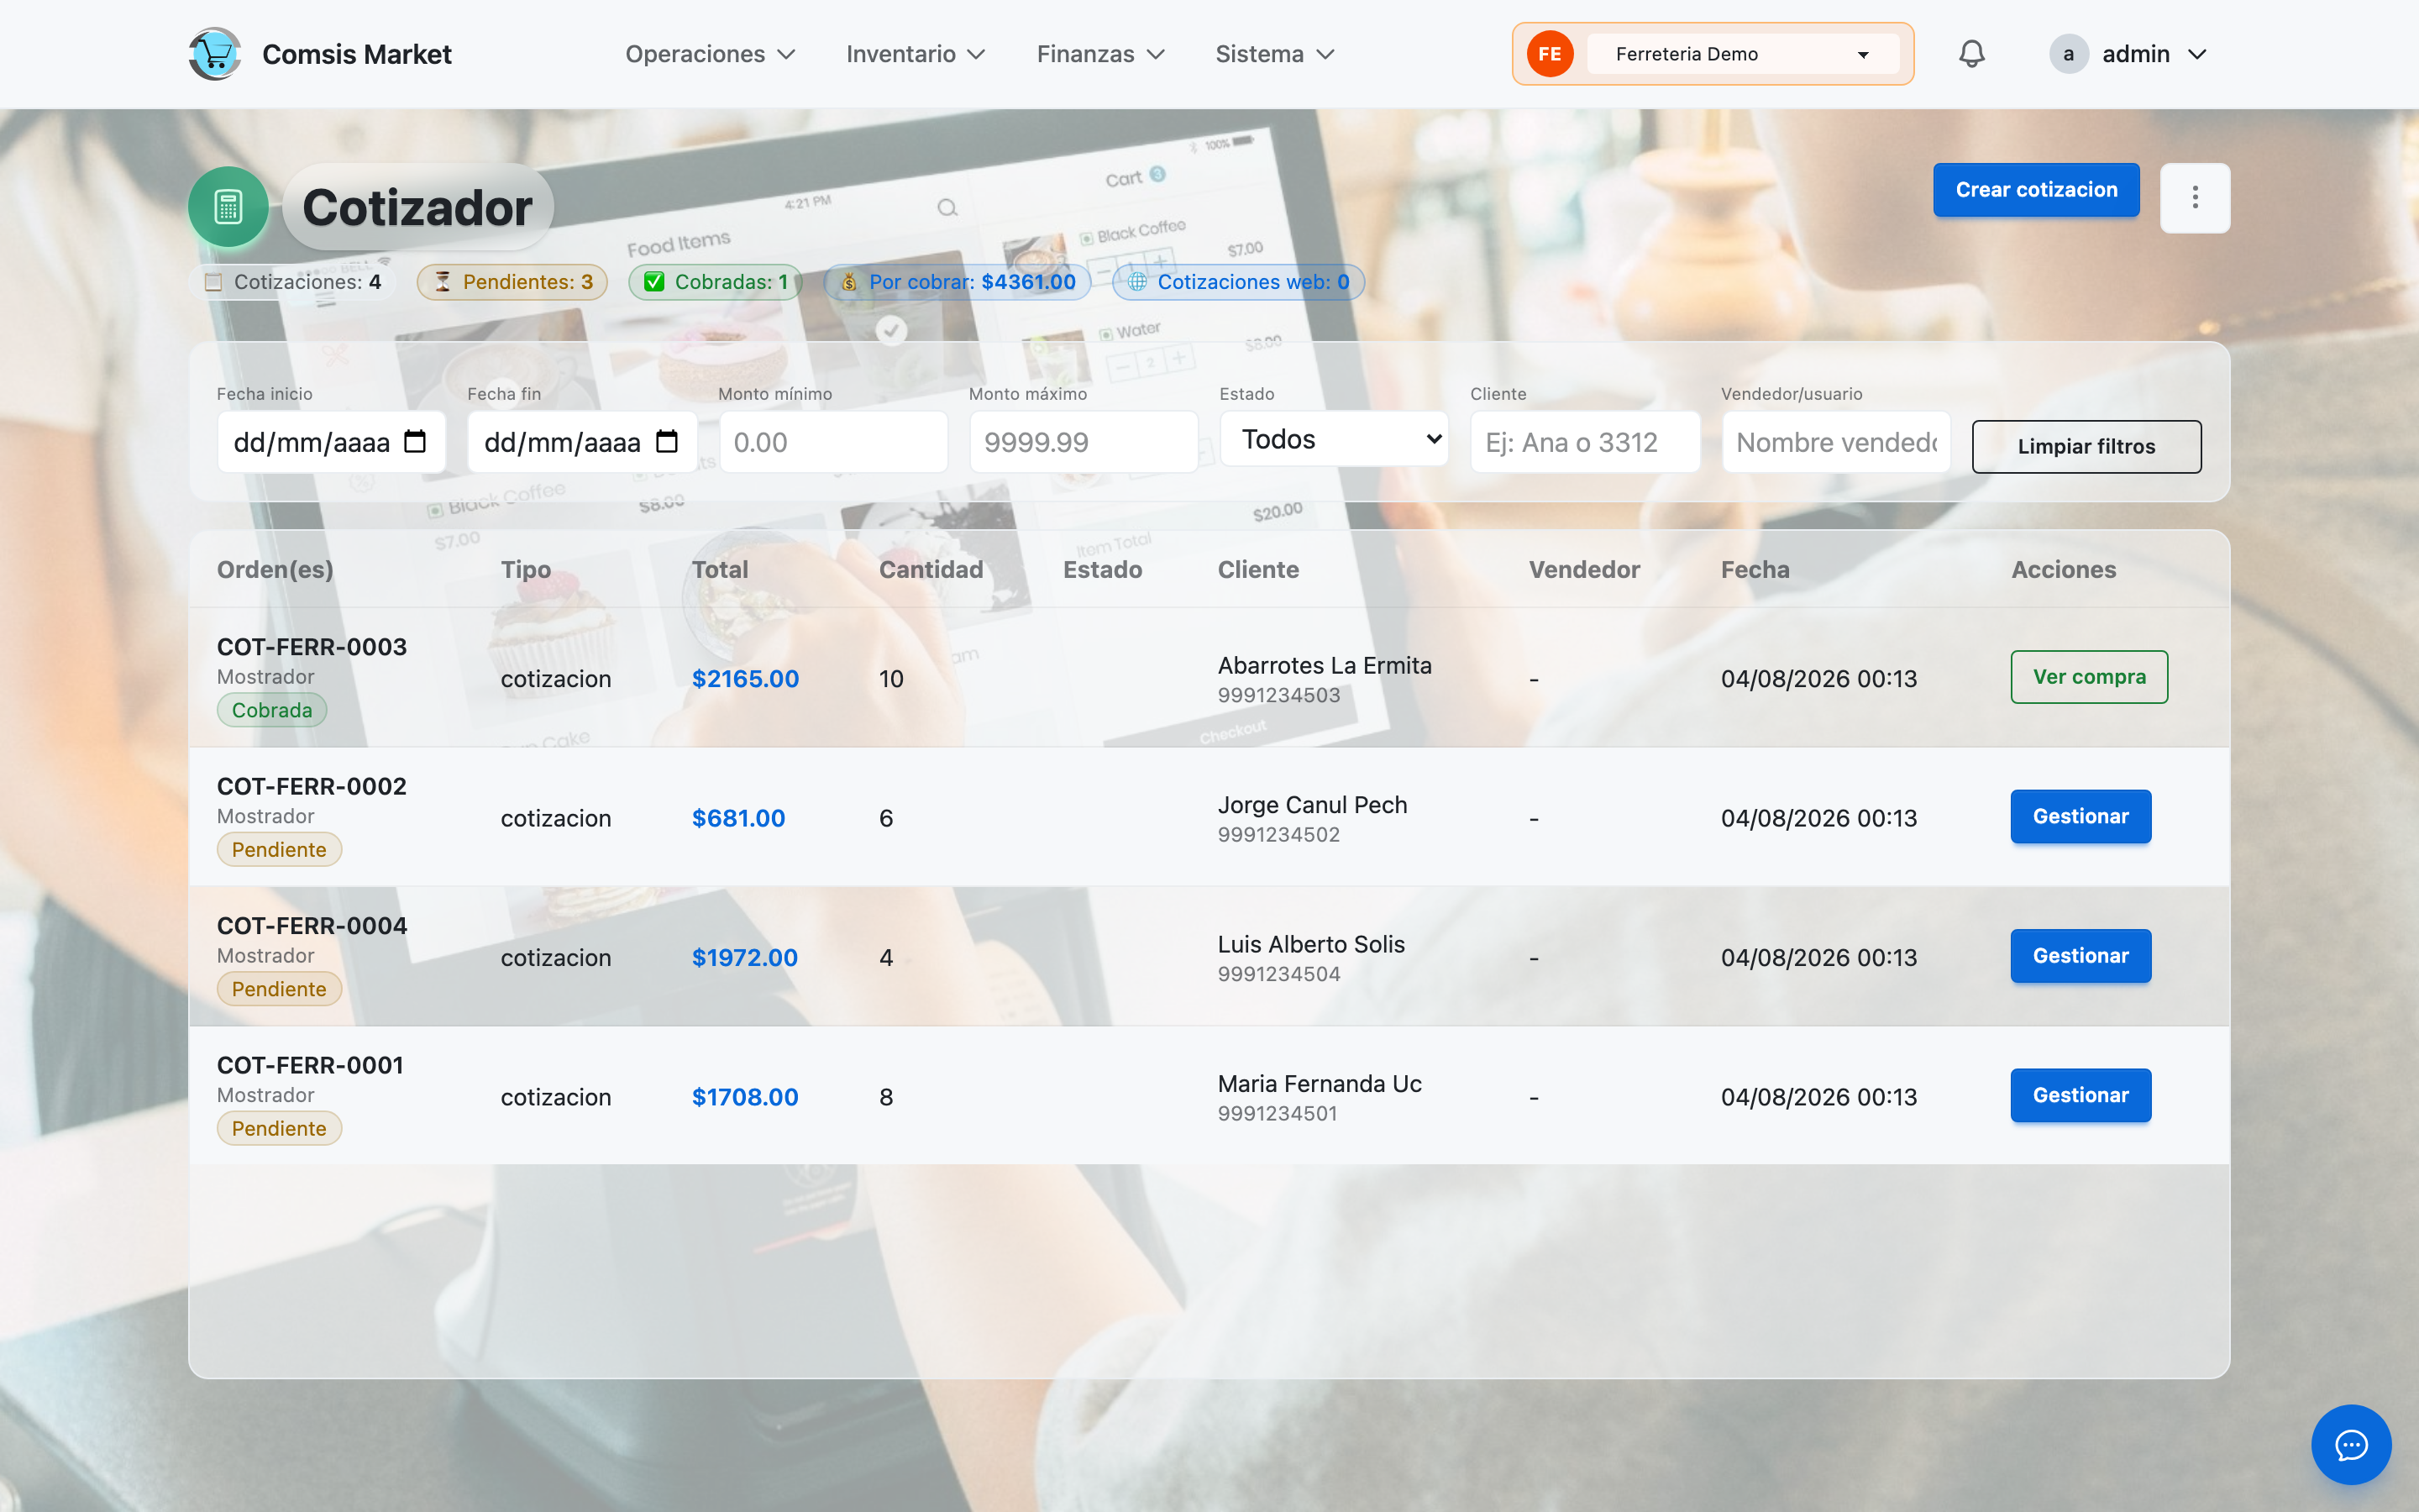2419x1512 pixels.
Task: Click Gestionar for COT-FERR-0002
Action: point(2081,817)
